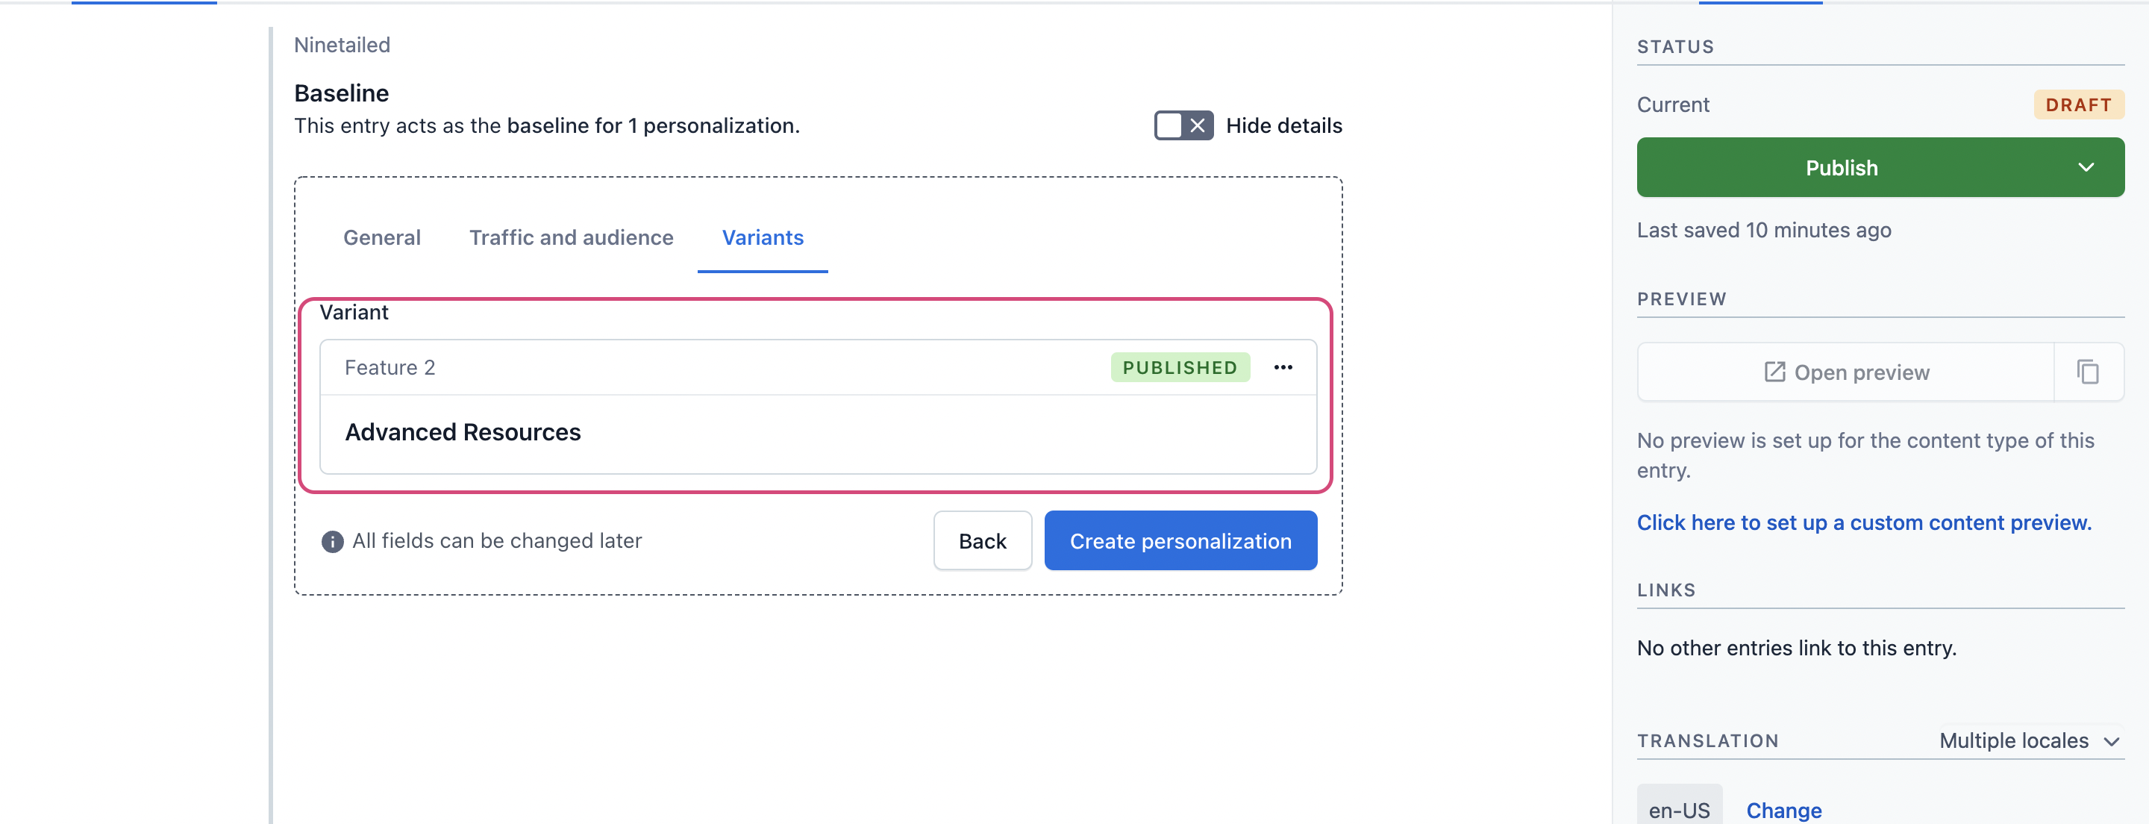
Task: Go Back to the previous step
Action: tap(983, 541)
